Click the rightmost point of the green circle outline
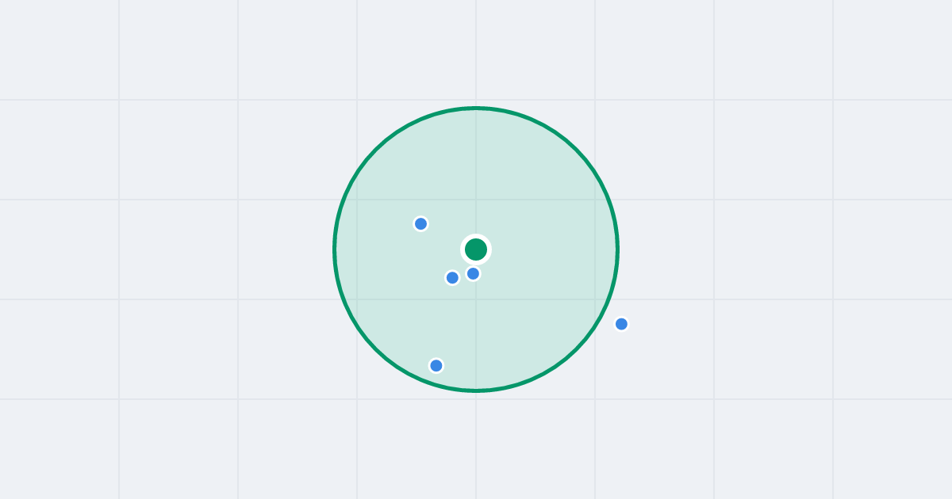This screenshot has width=952, height=499. (617, 249)
